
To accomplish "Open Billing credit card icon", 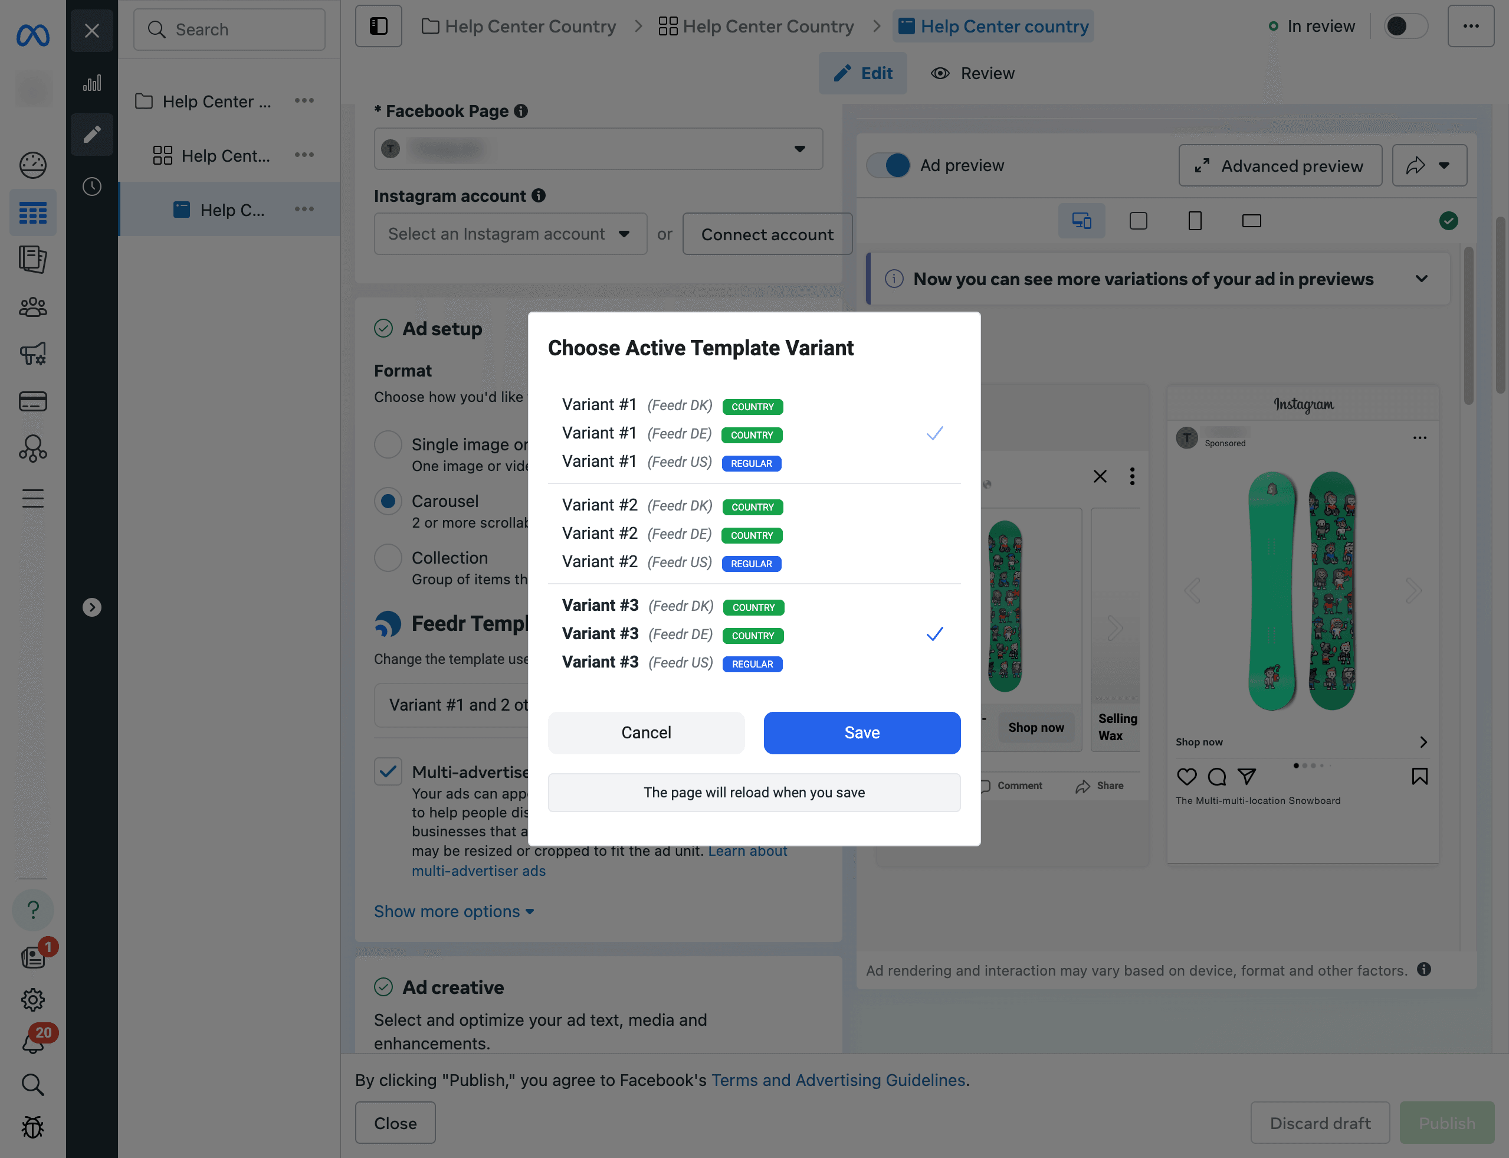I will pos(32,402).
